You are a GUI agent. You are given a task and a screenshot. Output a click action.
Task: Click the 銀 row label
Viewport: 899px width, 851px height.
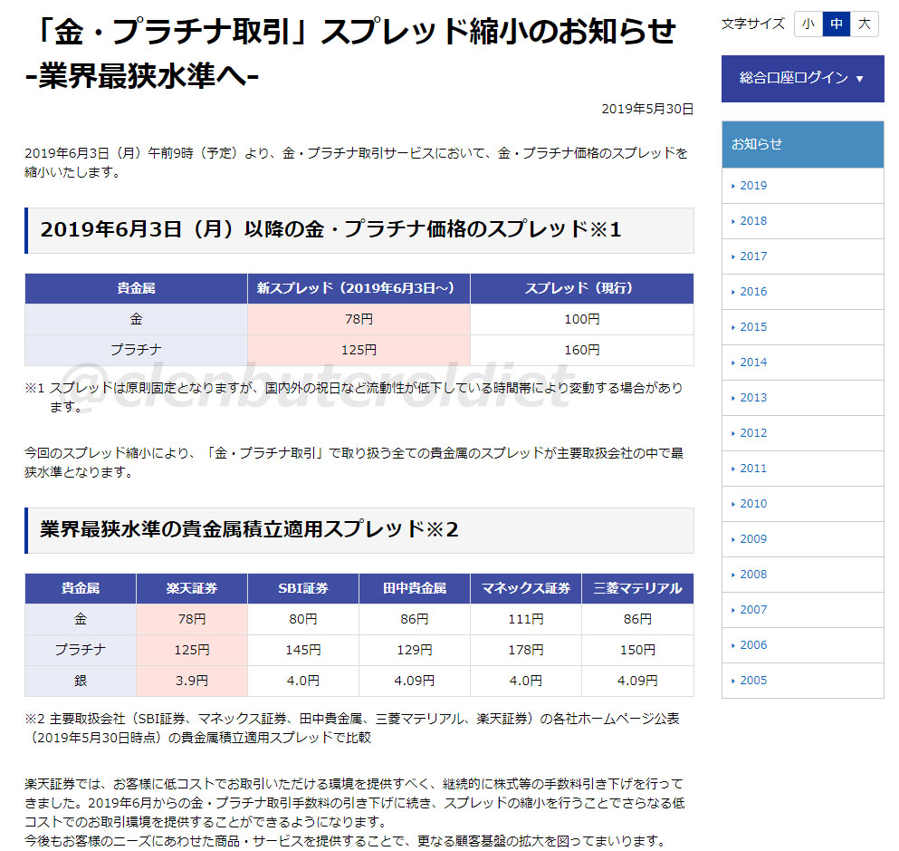(x=81, y=682)
